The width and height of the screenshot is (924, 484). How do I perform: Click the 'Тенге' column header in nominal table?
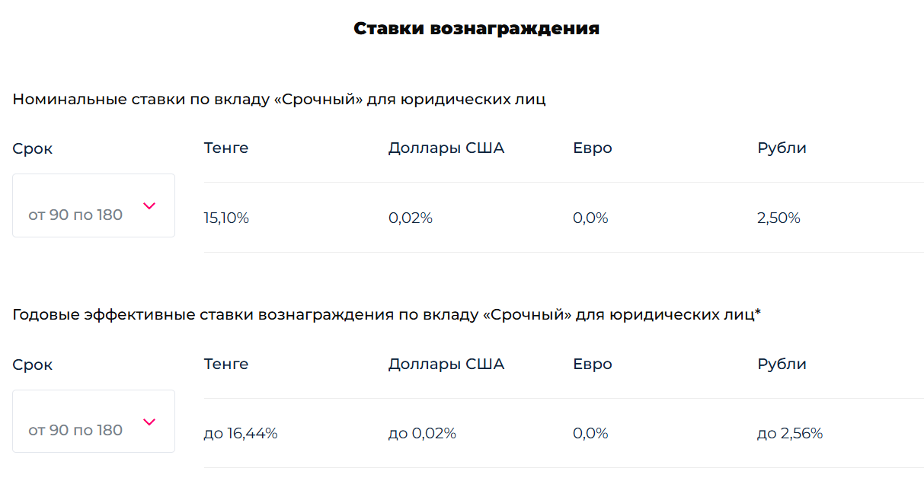(226, 148)
